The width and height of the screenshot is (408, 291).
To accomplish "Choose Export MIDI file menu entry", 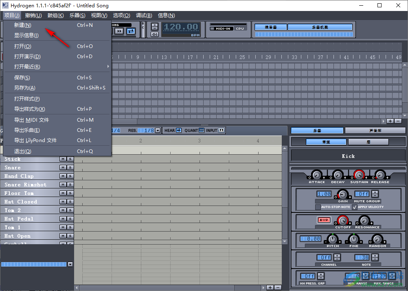I will click(57, 120).
